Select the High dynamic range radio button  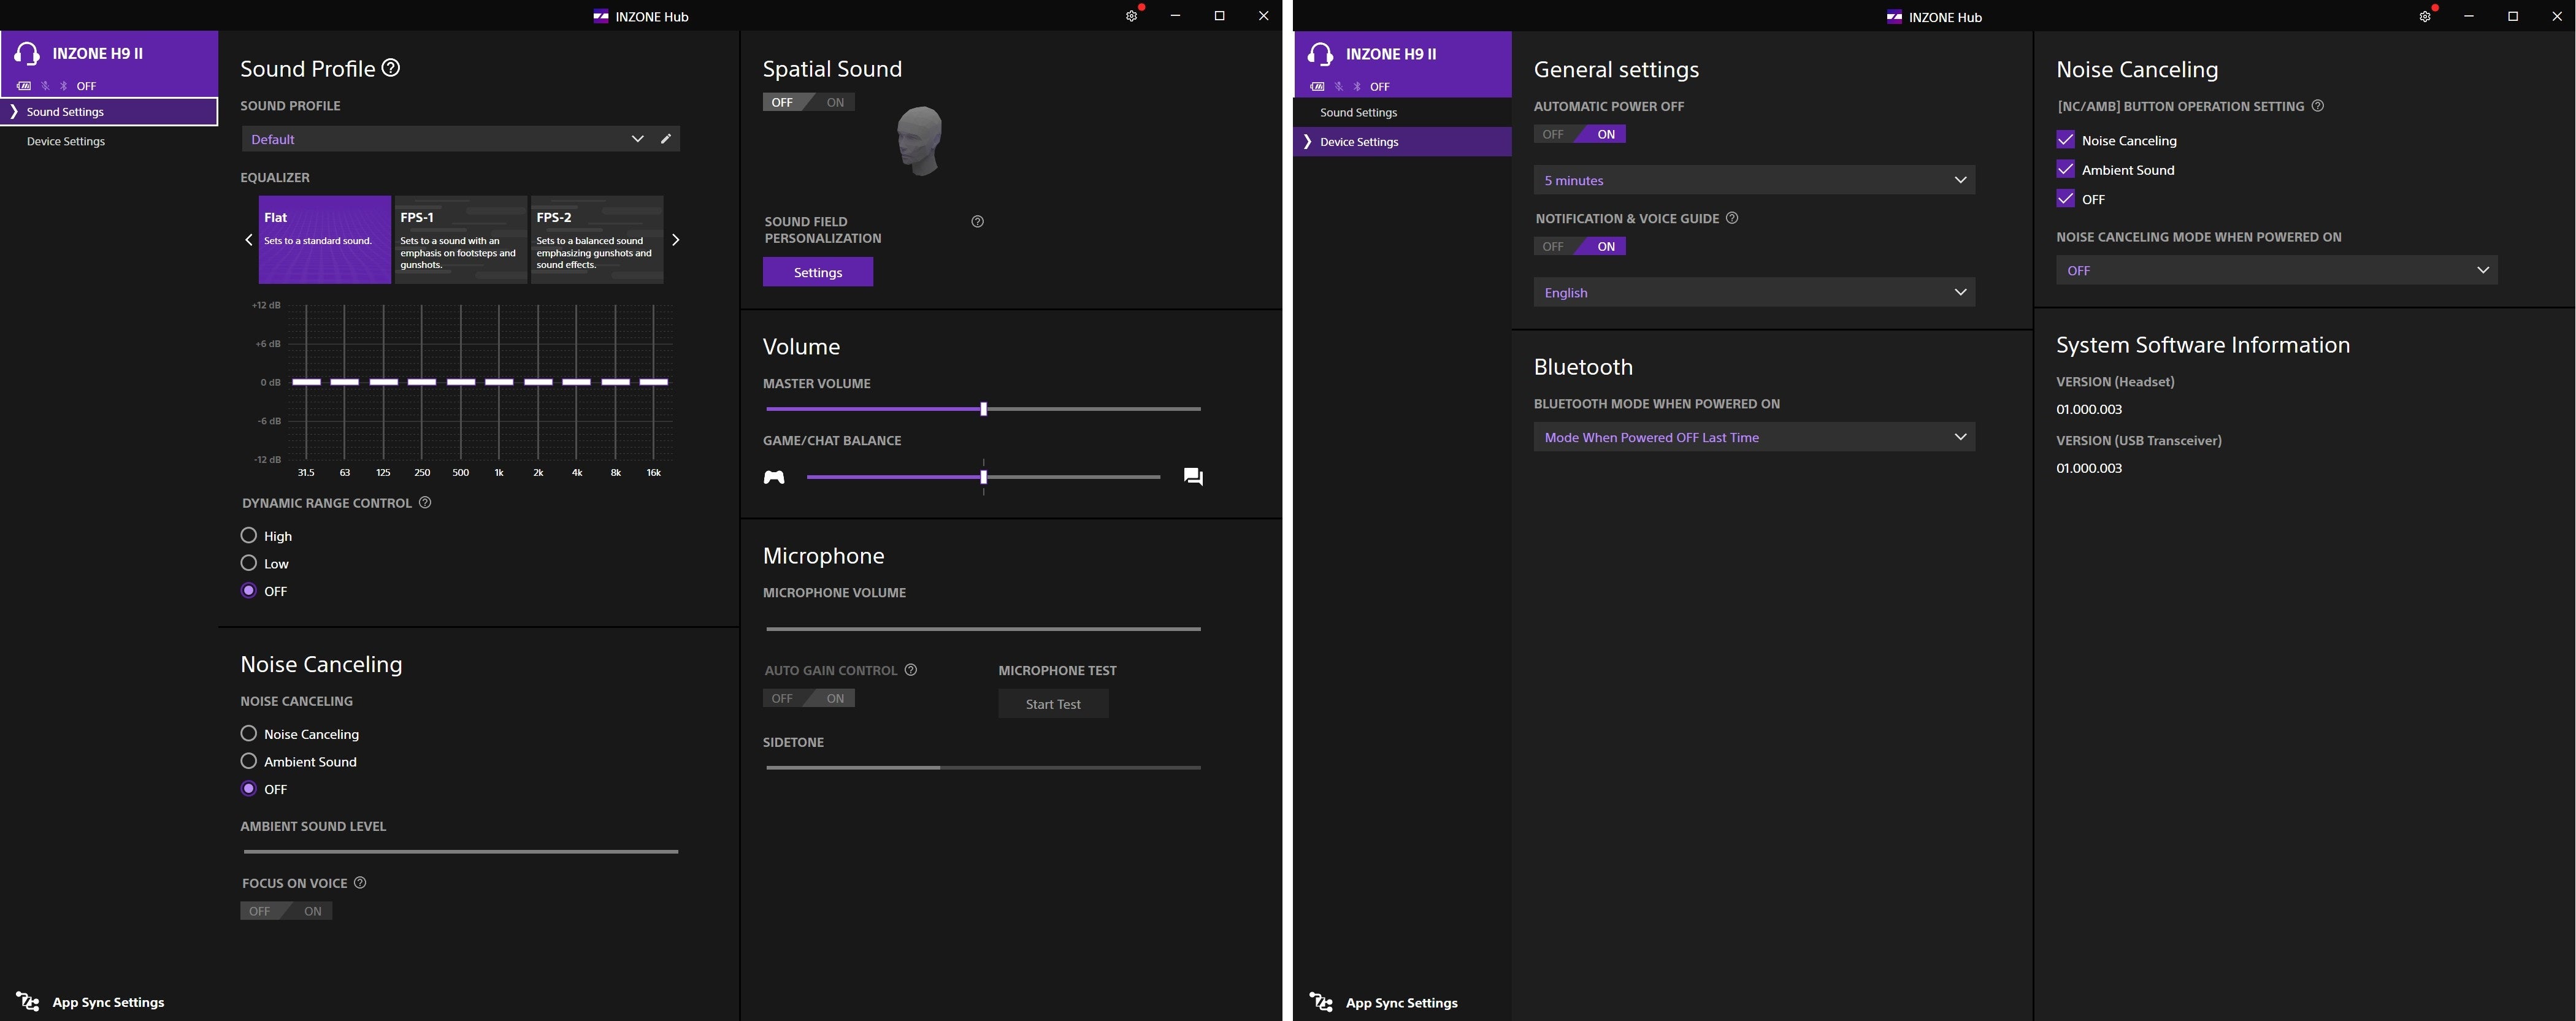[249, 536]
